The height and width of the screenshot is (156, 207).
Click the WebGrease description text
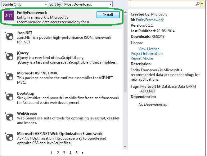point(68,120)
